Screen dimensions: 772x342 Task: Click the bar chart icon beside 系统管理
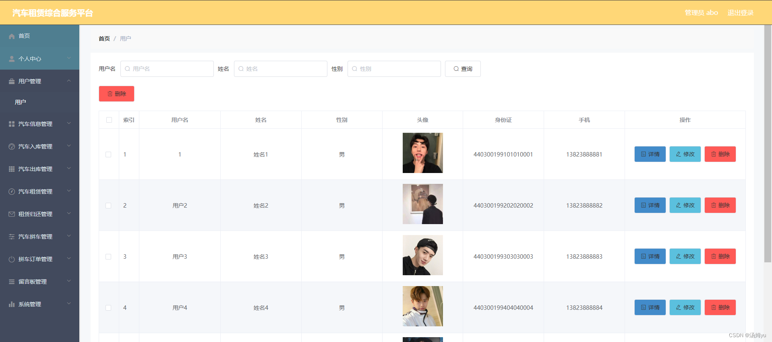pyautogui.click(x=12, y=304)
